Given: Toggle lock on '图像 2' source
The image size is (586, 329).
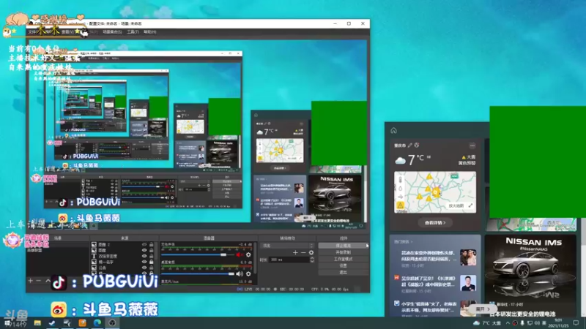Looking at the screenshot, I should (x=152, y=245).
